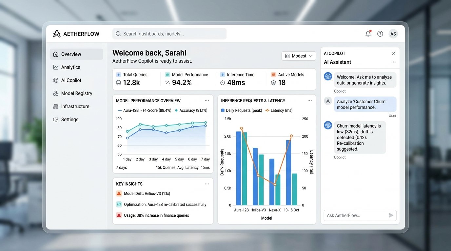The image size is (451, 251).
Task: Open AI Assistant options menu
Action: coord(394,62)
